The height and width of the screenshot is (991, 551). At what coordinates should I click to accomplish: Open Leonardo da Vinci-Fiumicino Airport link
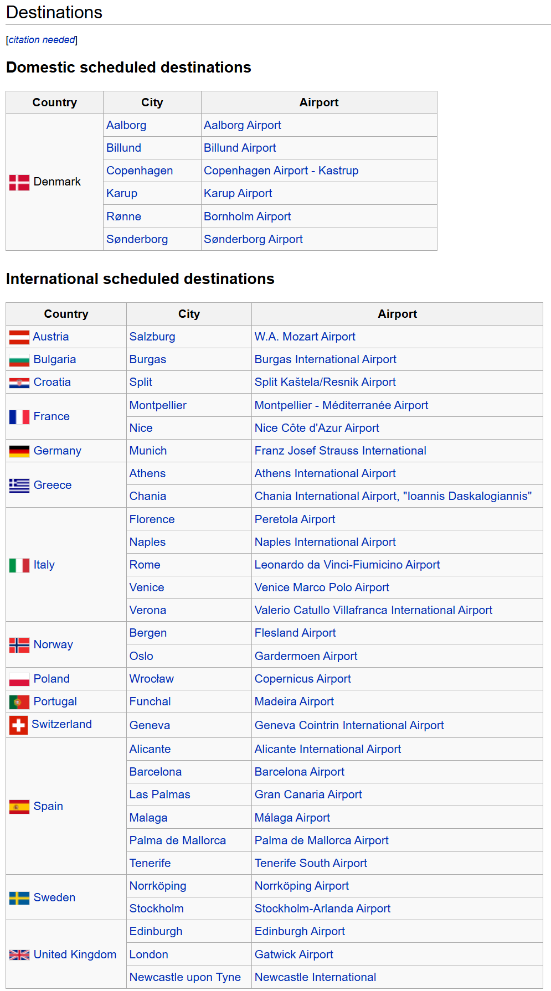(347, 565)
